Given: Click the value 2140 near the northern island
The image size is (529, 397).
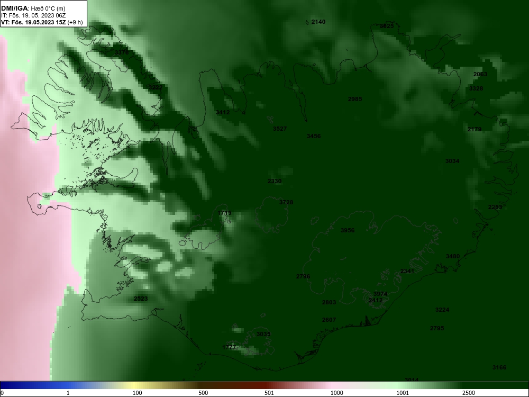Looking at the screenshot, I should coord(318,22).
